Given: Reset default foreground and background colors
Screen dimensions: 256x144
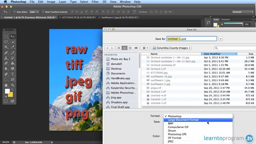Looking at the screenshot, I should pos(5,96).
